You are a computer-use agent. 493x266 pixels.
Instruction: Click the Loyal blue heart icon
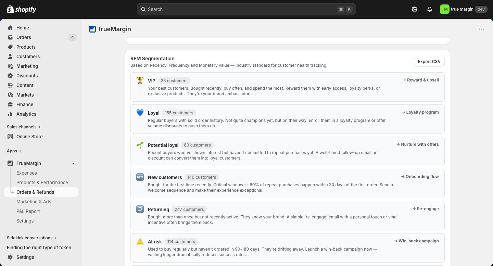[x=140, y=113]
